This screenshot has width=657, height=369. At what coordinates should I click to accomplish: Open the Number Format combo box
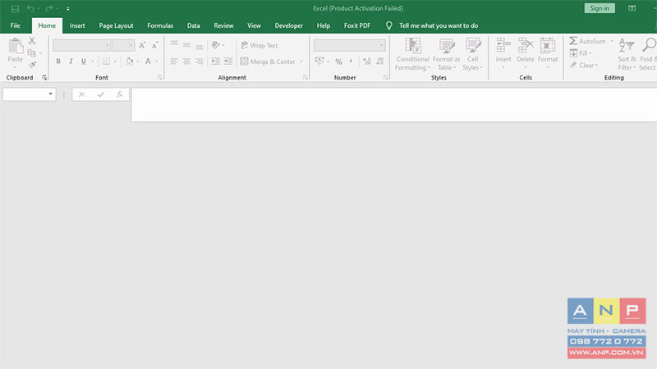350,45
